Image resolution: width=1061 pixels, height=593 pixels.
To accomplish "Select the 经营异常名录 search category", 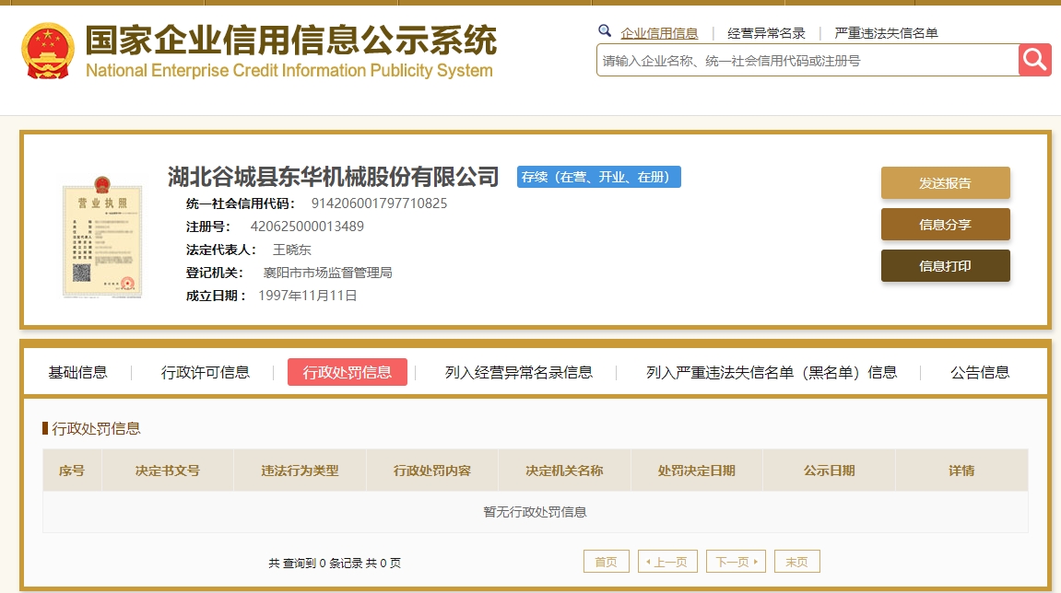I will tap(766, 33).
